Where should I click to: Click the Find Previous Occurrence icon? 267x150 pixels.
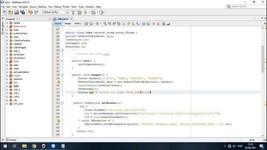pyautogui.click(x=109, y=24)
